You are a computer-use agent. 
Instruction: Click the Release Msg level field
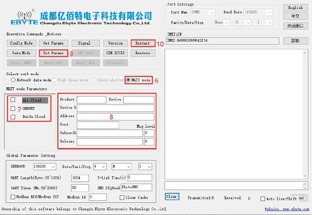tap(149, 142)
